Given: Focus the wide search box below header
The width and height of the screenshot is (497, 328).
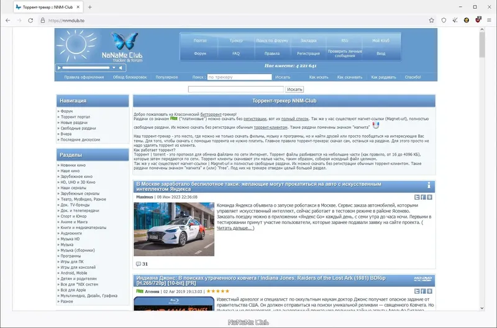Looking at the screenshot, I should point(236,89).
